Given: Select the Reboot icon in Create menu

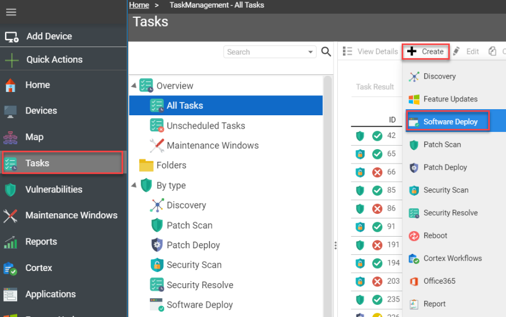Looking at the screenshot, I should pos(414,236).
